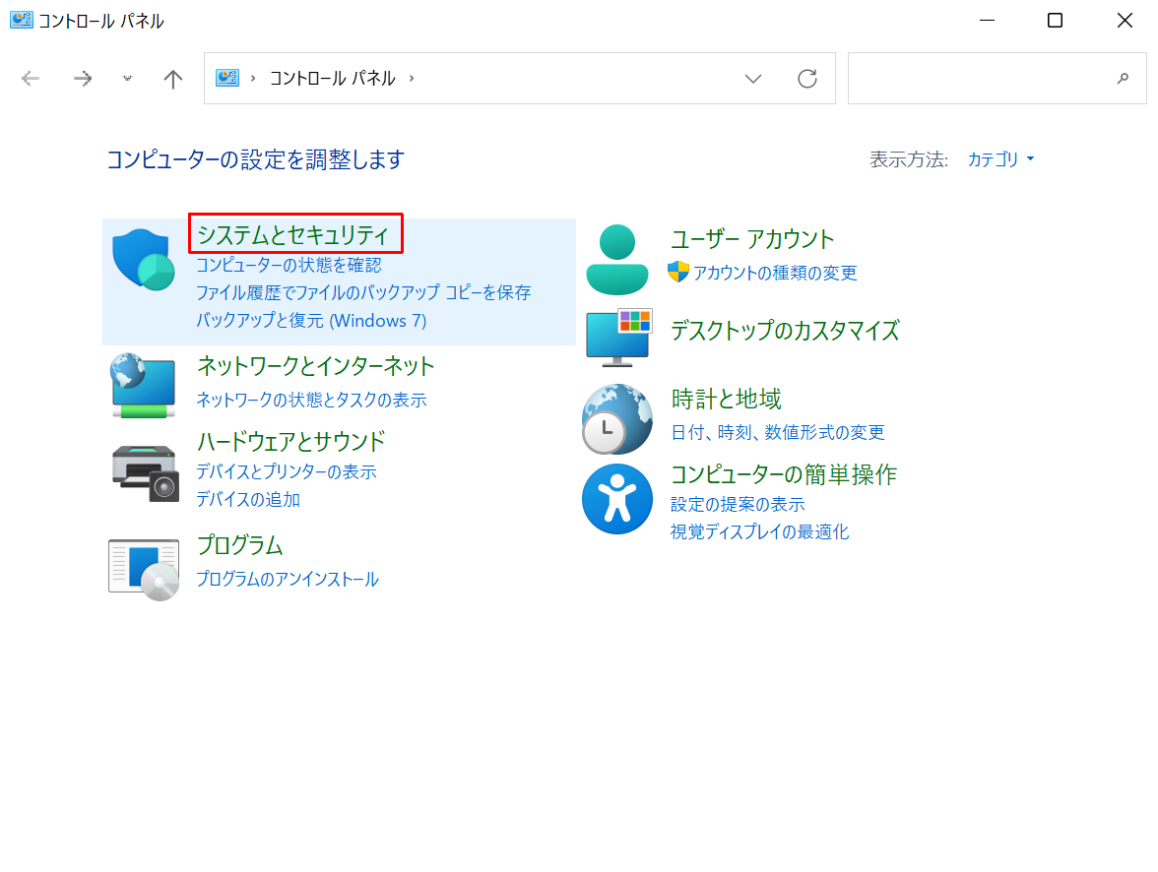This screenshot has width=1158, height=872.
Task: Click the user icon for ユーザー アカウント
Action: pos(617,257)
